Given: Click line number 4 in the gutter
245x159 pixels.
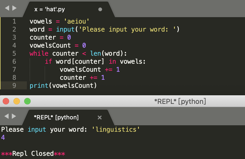Looking at the screenshot, I should [15, 45].
